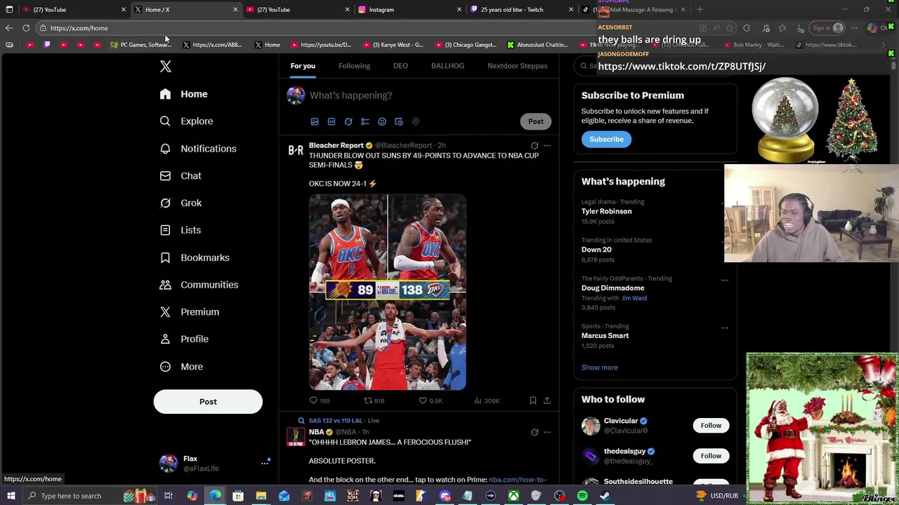Share the Bleacher Report post
The image size is (899, 505).
tap(547, 400)
